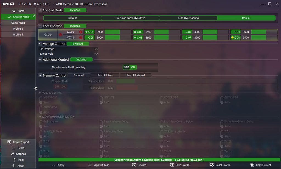Toggle Memory Control Excluded button
Image resolution: width=281 pixels, height=169 pixels.
coord(79,75)
